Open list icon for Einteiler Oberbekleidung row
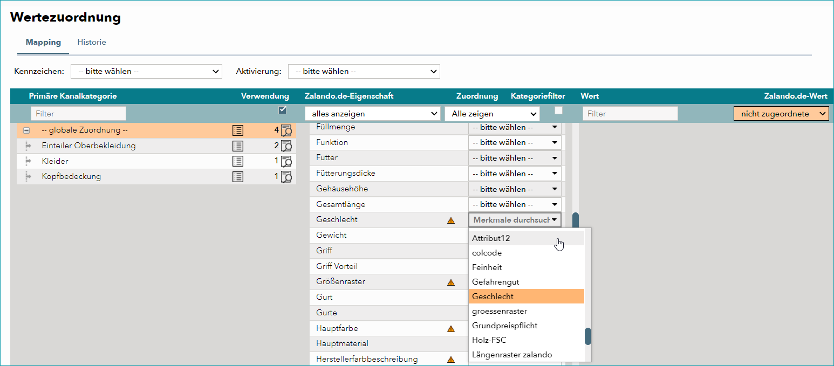Image resolution: width=834 pixels, height=366 pixels. click(238, 146)
